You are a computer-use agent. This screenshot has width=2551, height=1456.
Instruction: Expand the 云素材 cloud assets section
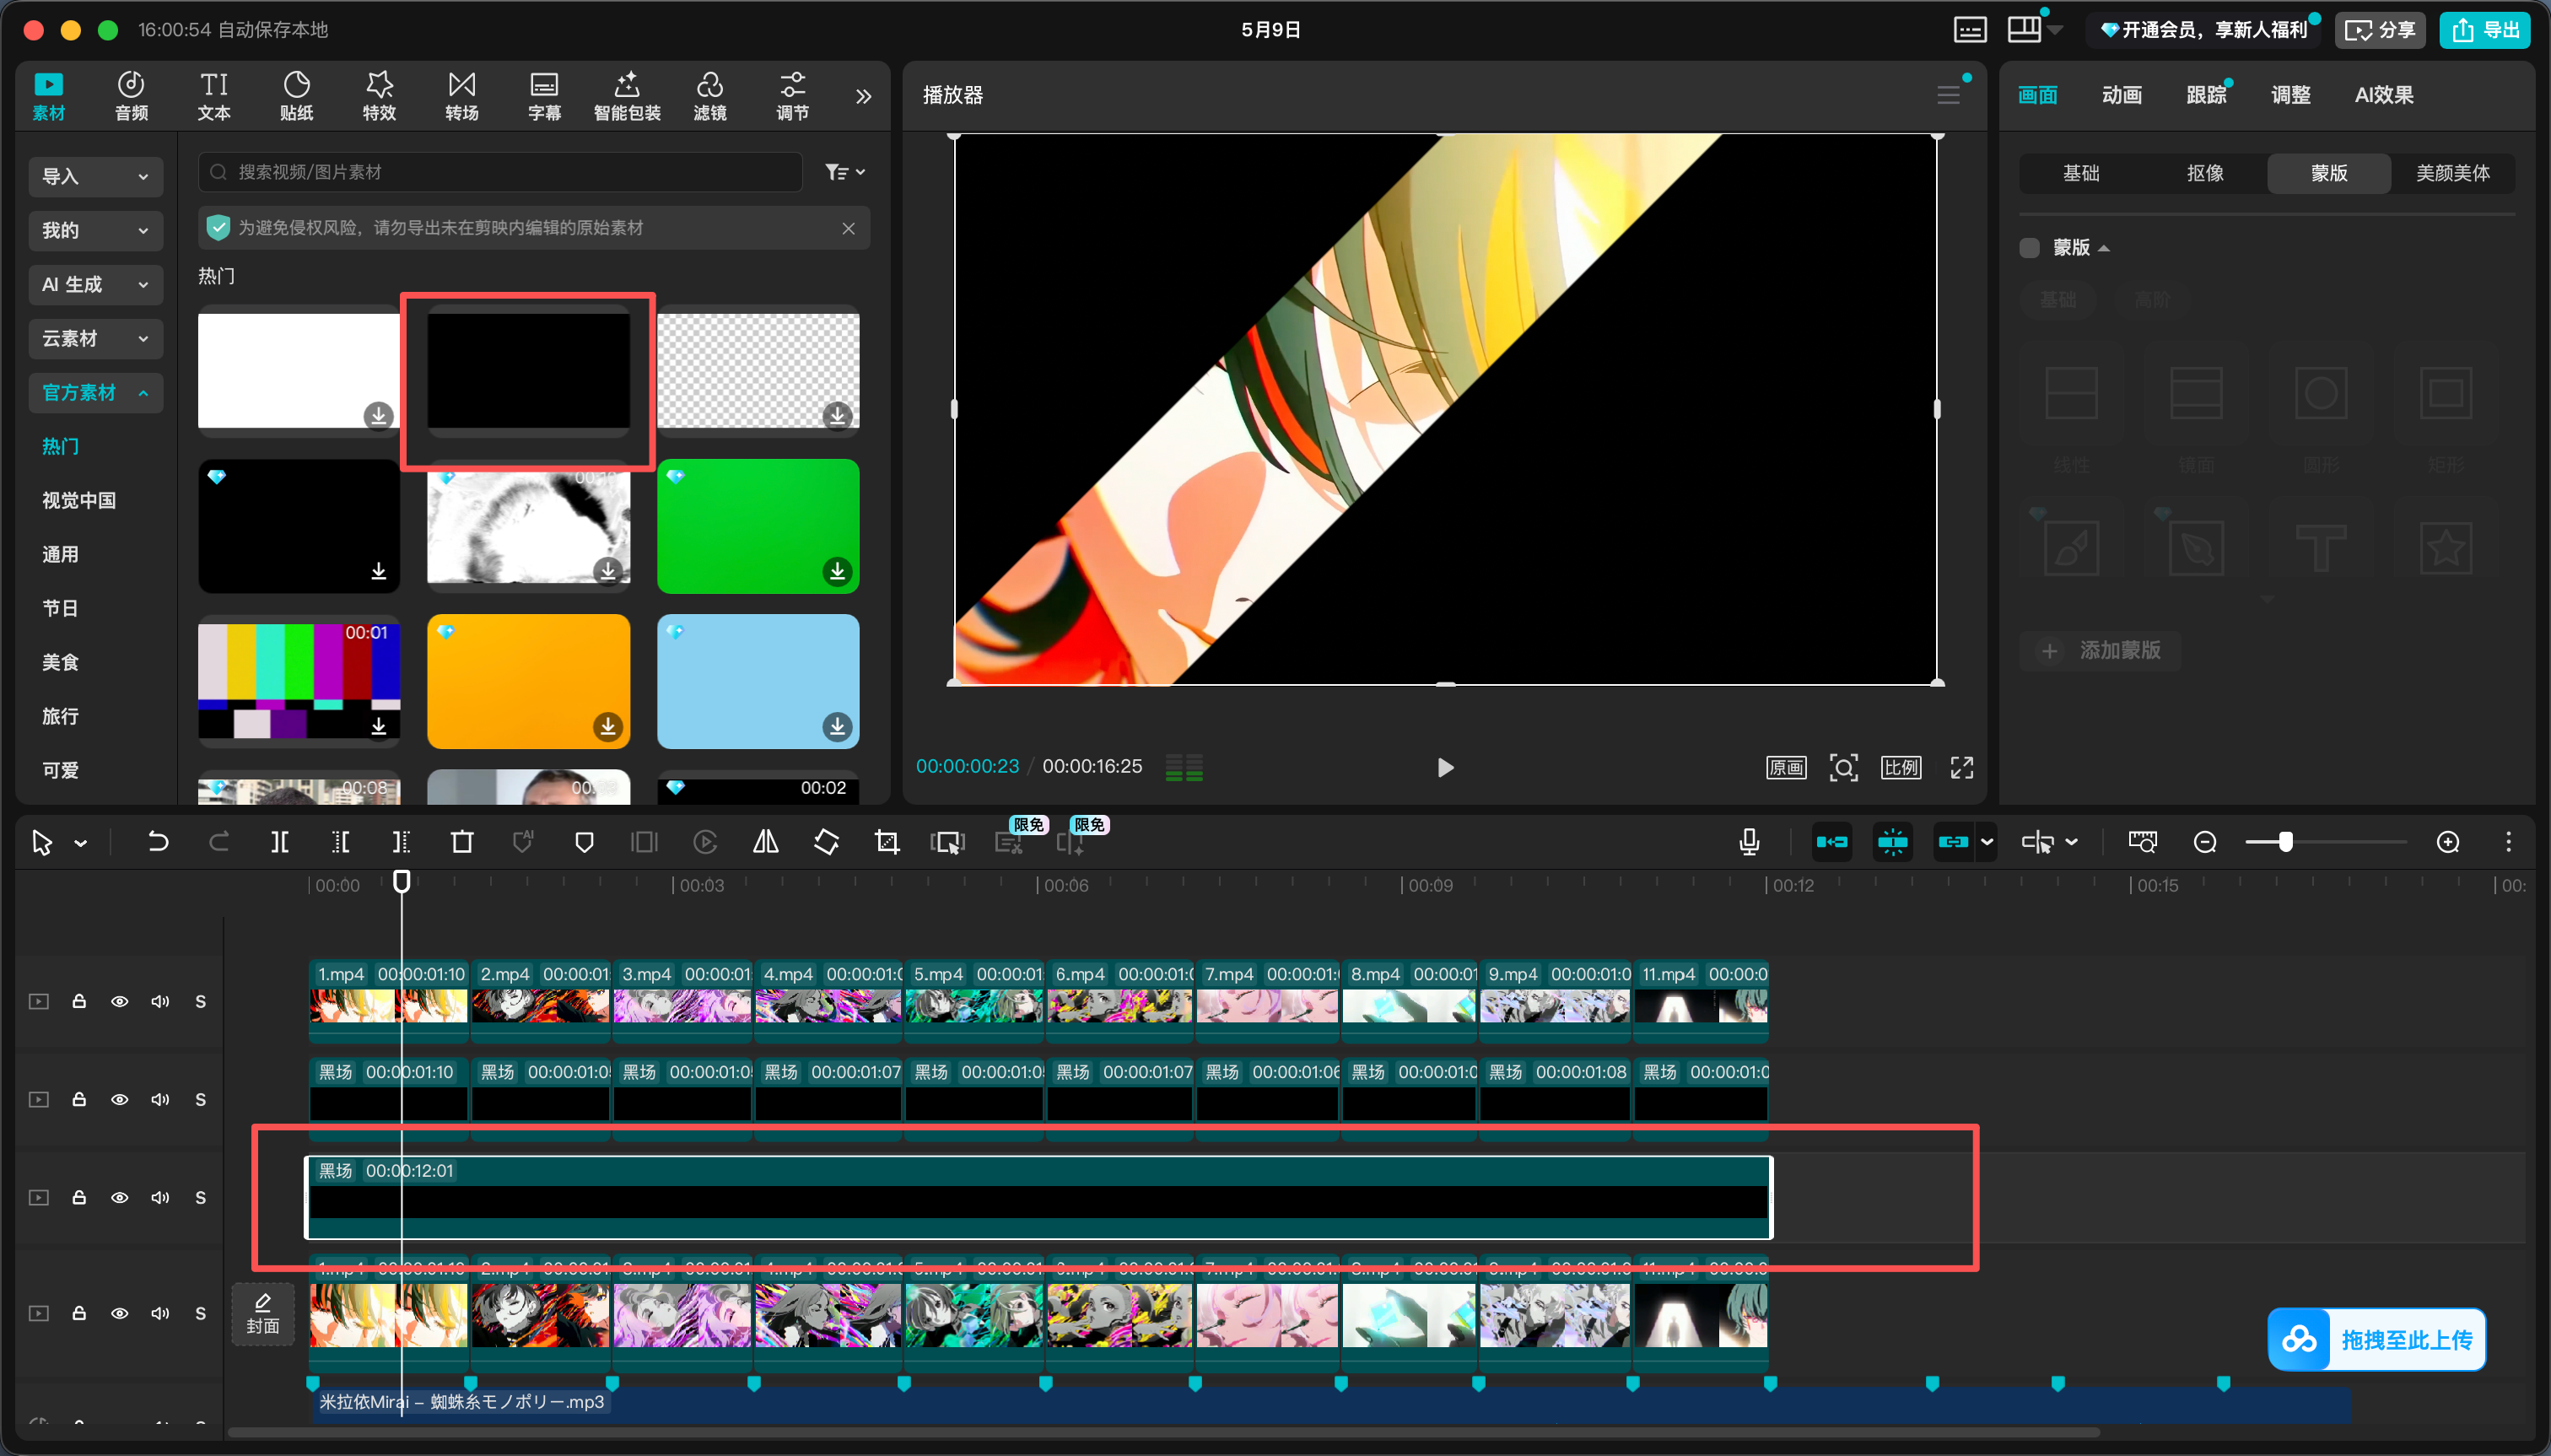[96, 338]
